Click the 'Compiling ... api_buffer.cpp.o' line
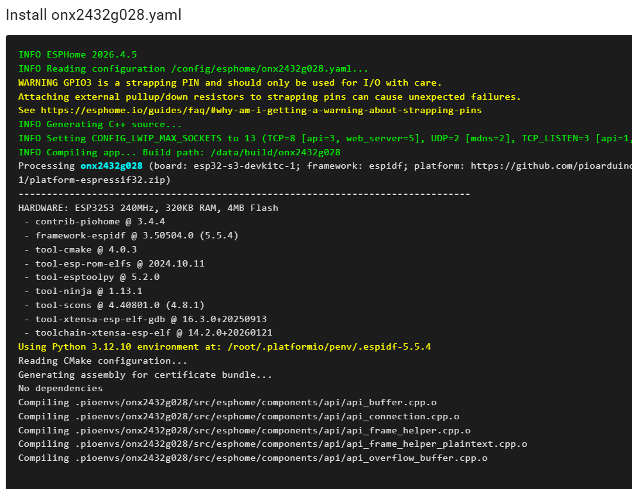The image size is (632, 489). pos(227,402)
